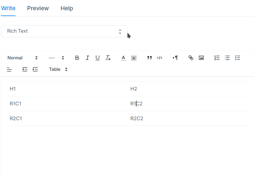Screen dimensions: 257x175
Task: Clear text formatting
Action: [x=108, y=58]
